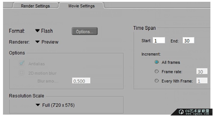The image size is (214, 117).
Task: Expand the Renderer dropdown showing Preview
Action: (47, 42)
